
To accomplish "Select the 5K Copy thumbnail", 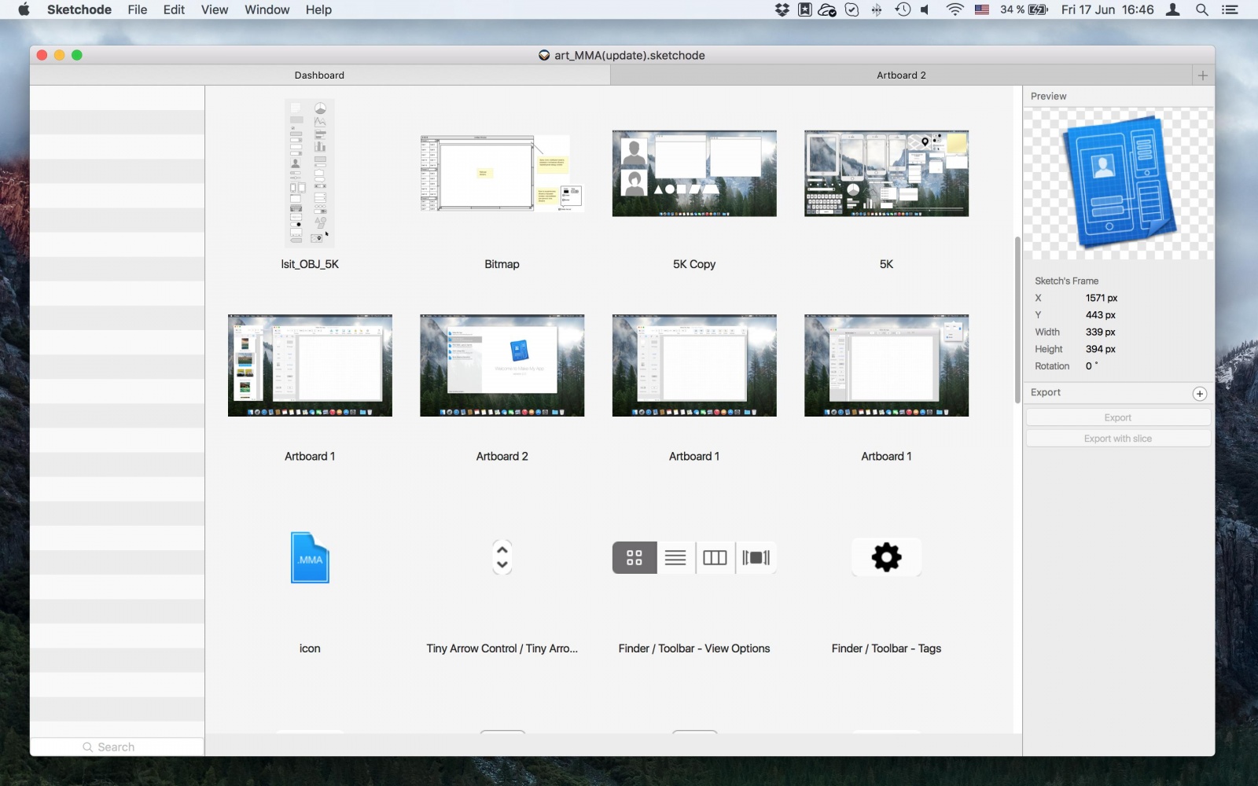I will tap(694, 173).
